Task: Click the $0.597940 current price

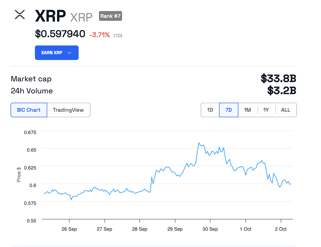Action: coord(60,34)
